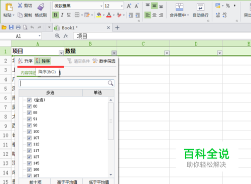This screenshot has height=184, width=251.
Task: Sort ascending with 升序
Action: coord(25,61)
